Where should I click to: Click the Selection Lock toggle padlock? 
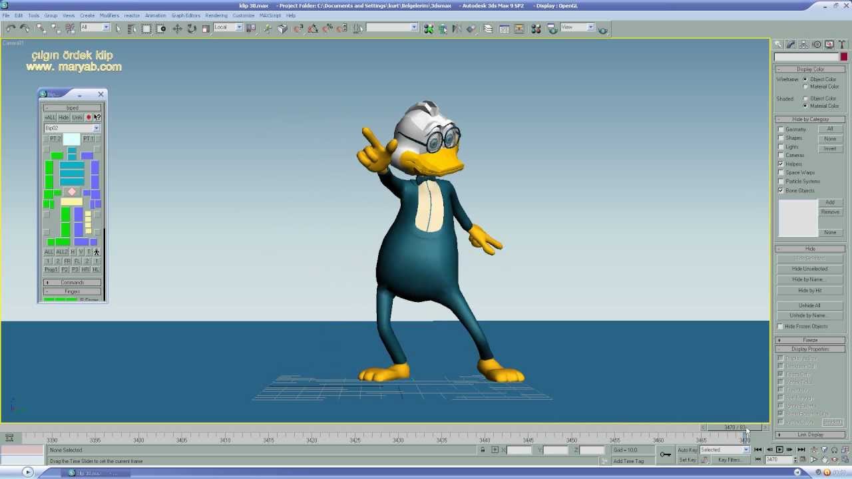click(x=483, y=450)
